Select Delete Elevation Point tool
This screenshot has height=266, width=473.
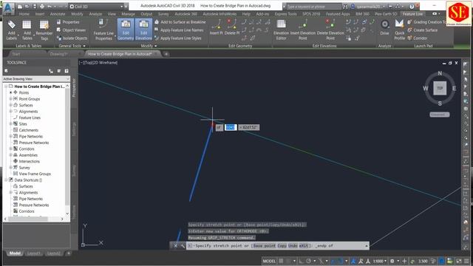tap(330, 30)
